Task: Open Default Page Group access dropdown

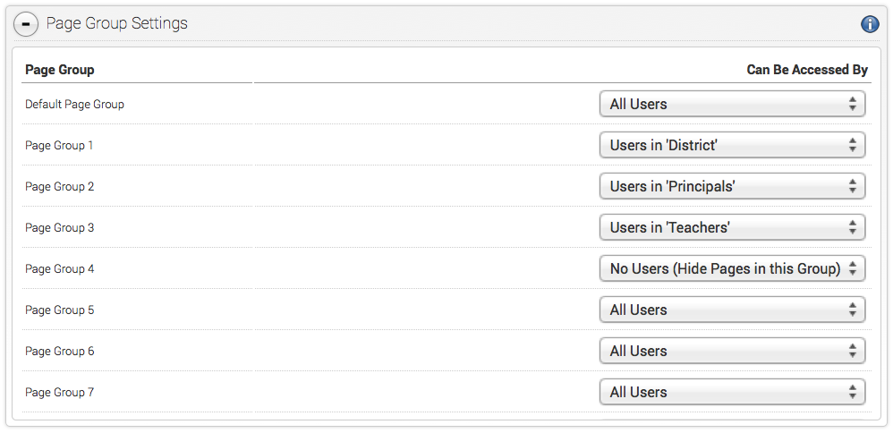Action: click(733, 105)
